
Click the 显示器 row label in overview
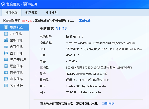(44, 80)
